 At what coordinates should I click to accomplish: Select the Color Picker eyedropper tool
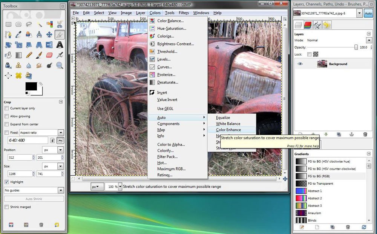coord(18,35)
